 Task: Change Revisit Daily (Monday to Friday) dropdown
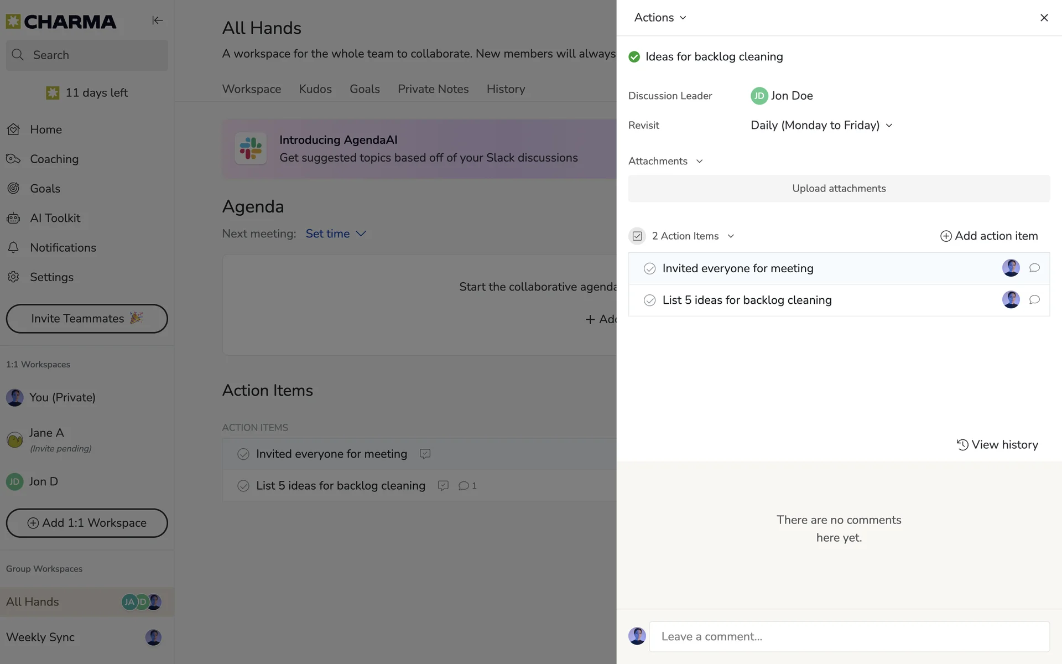click(821, 125)
